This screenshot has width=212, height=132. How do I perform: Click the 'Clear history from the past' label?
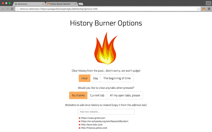(x=106, y=71)
